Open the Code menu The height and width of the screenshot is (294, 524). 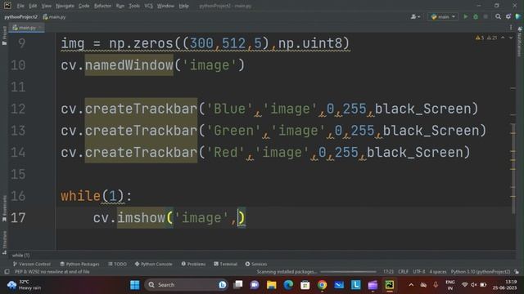[84, 6]
